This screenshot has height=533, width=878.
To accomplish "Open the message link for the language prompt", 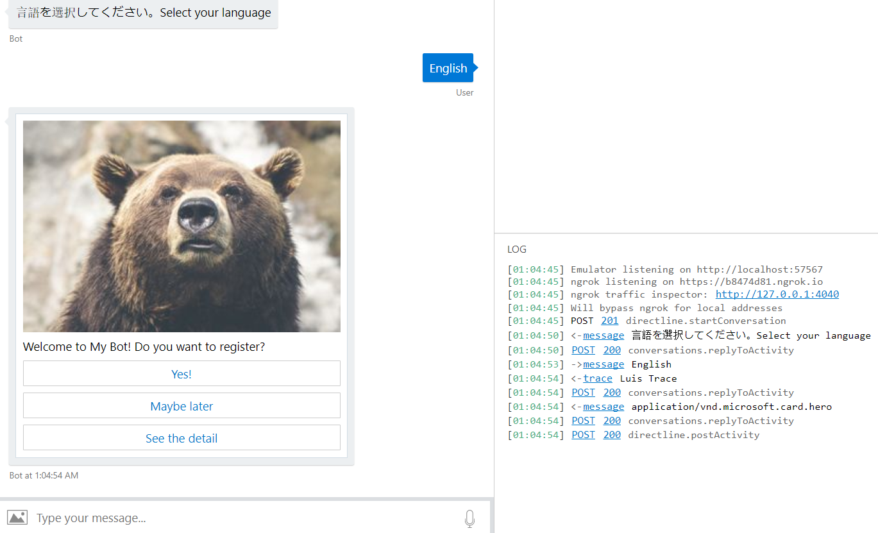I will click(603, 335).
